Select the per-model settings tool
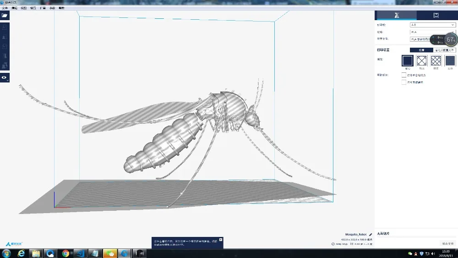Viewport: 458px width, 258px height. pyautogui.click(x=5, y=66)
